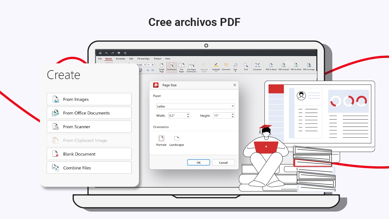
Task: Switch to the Protect tab
Action: (157, 59)
